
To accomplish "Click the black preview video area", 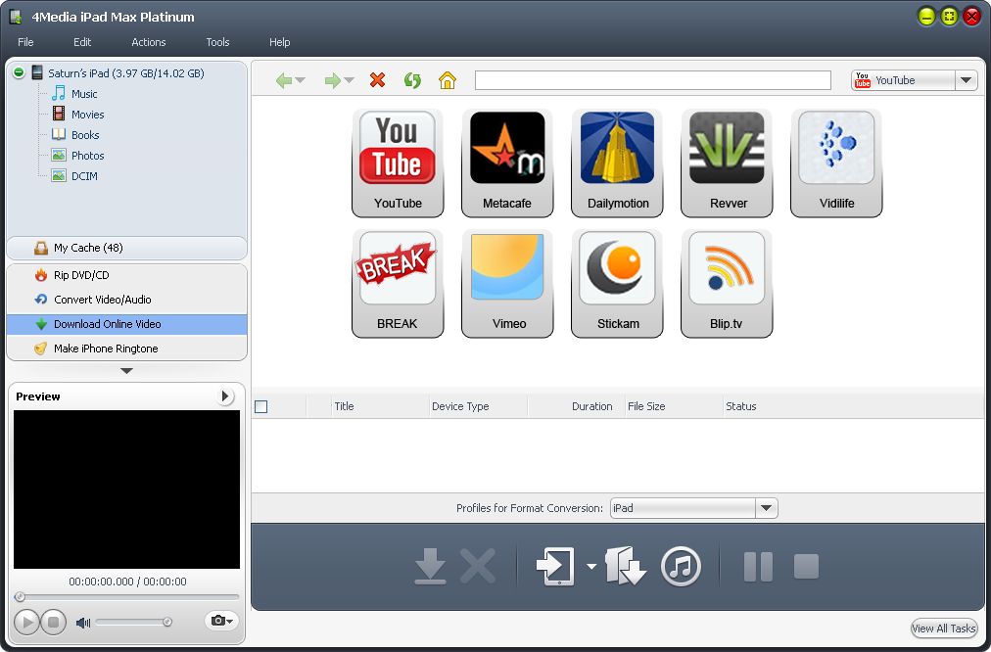I will tap(127, 489).
